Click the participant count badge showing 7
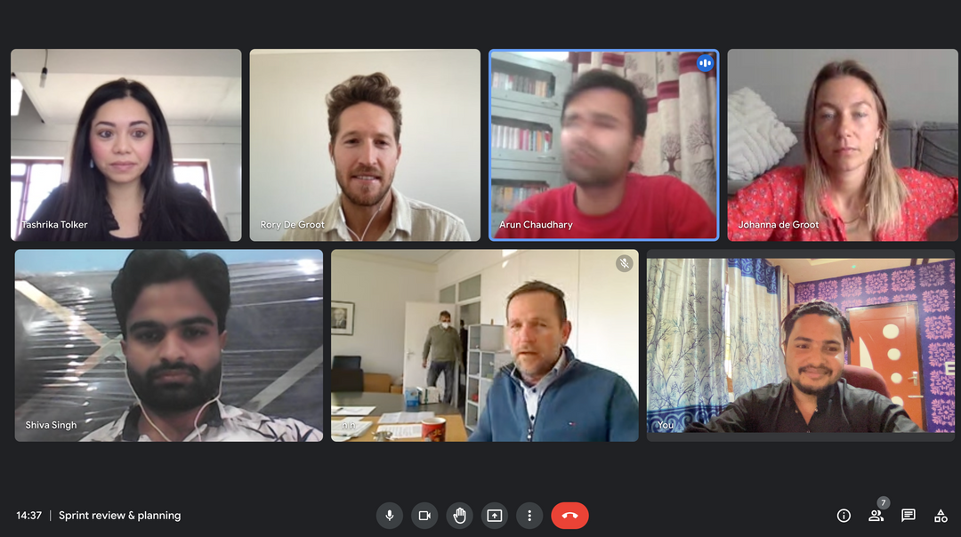The image size is (961, 537). [884, 502]
